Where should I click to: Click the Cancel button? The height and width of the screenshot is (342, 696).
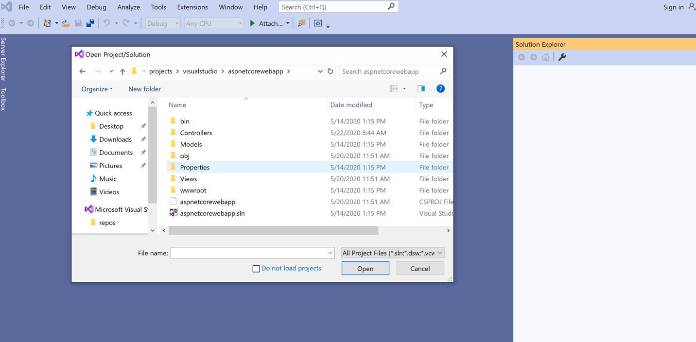[420, 269]
